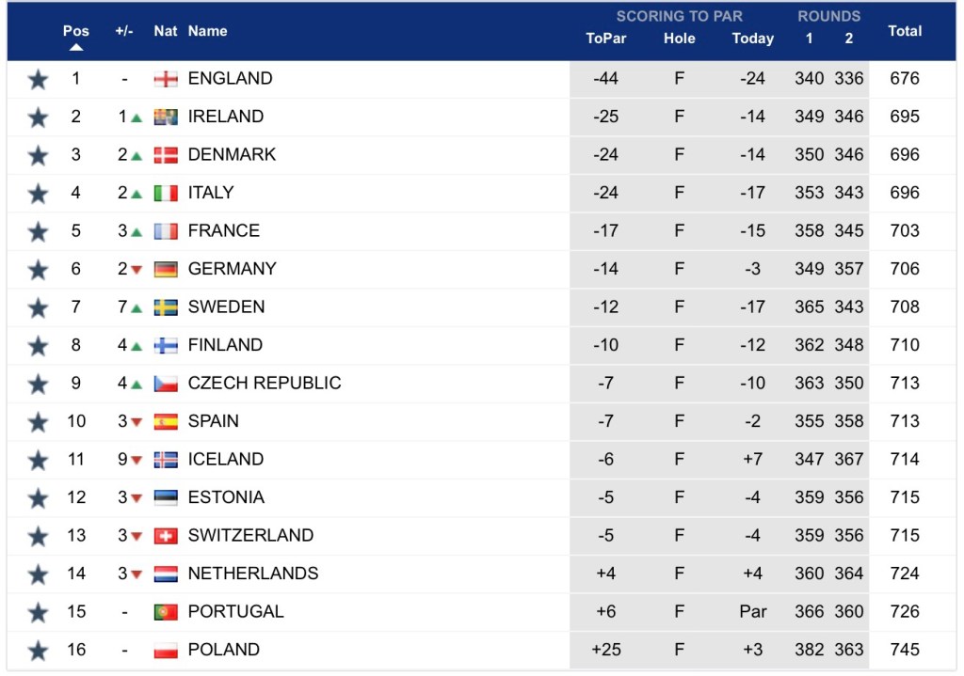The height and width of the screenshot is (676, 964).
Task: Click the Denmark flag icon
Action: [x=166, y=155]
